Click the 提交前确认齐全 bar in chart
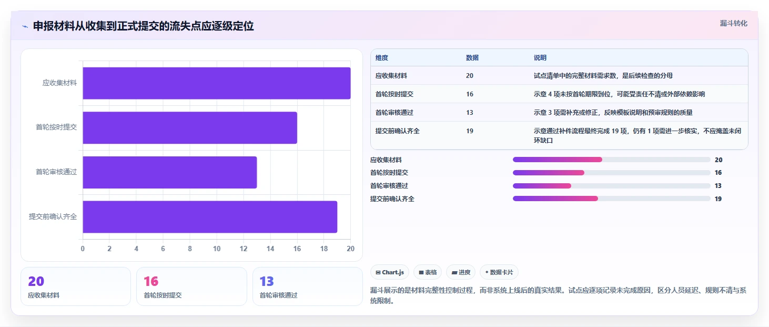 210,216
